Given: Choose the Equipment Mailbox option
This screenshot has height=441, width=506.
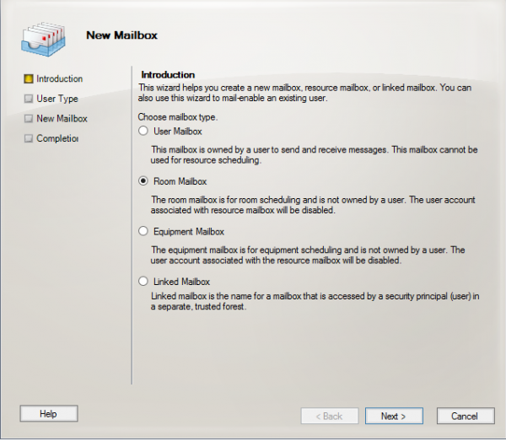Looking at the screenshot, I should [x=143, y=231].
